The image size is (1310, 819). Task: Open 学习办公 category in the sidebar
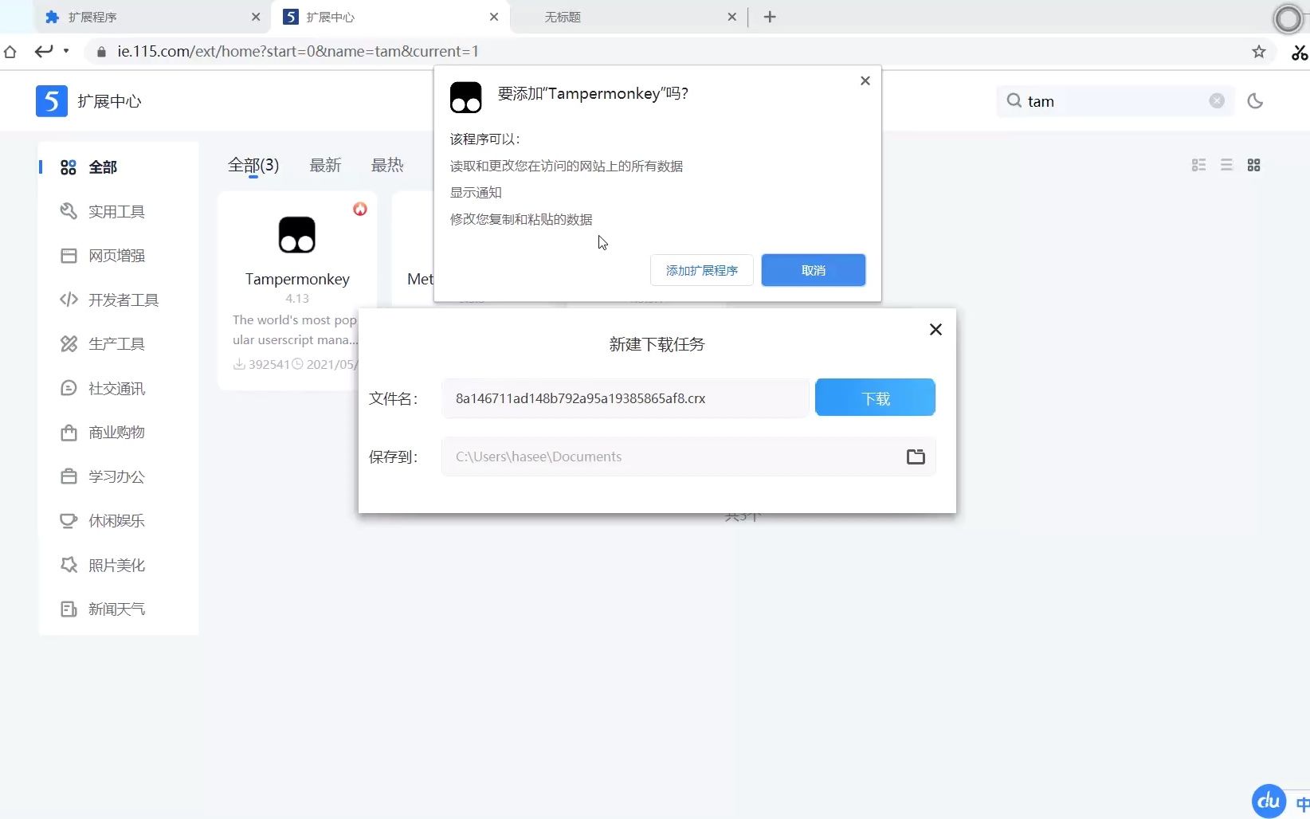click(118, 476)
